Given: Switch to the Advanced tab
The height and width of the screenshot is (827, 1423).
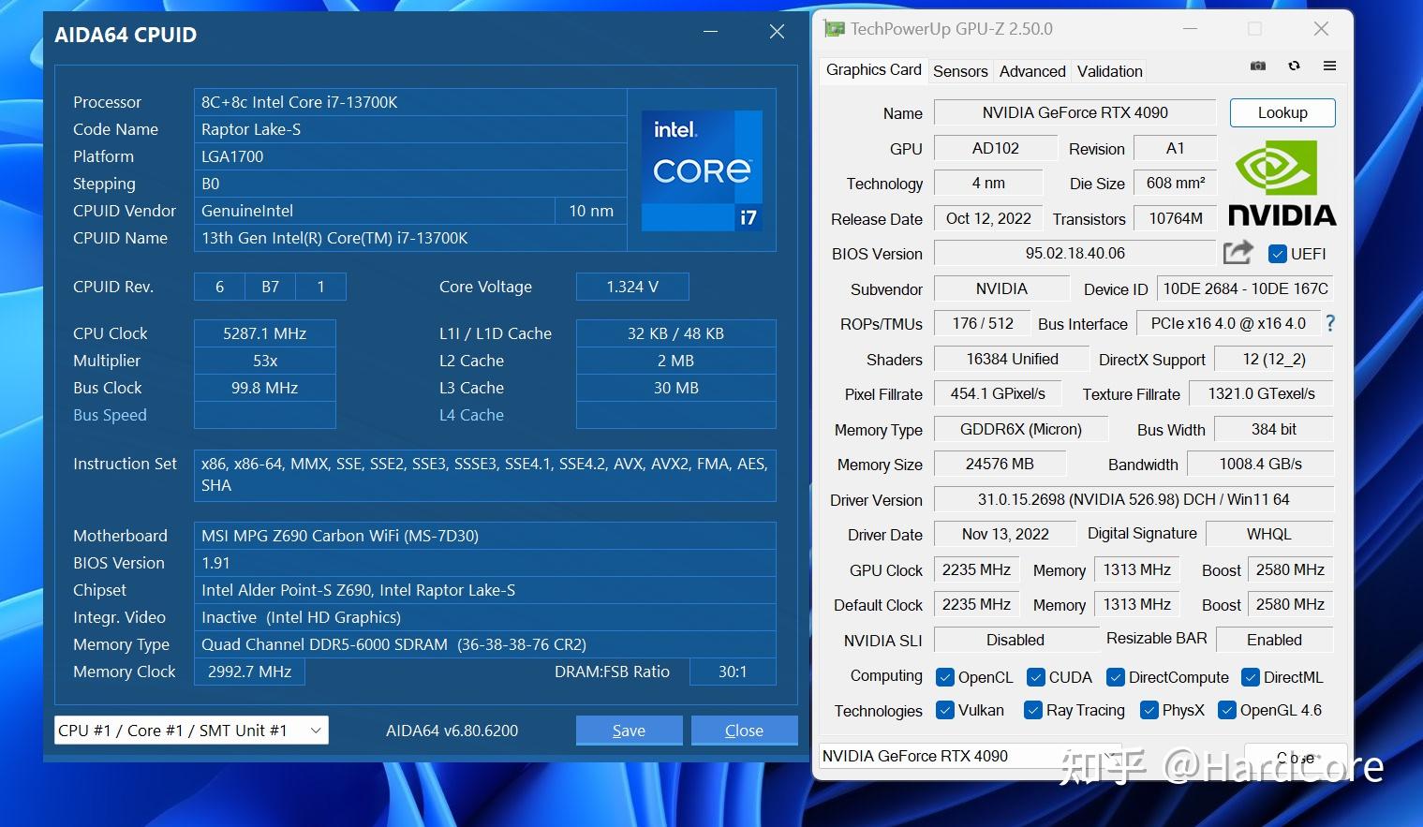Looking at the screenshot, I should (x=1032, y=71).
